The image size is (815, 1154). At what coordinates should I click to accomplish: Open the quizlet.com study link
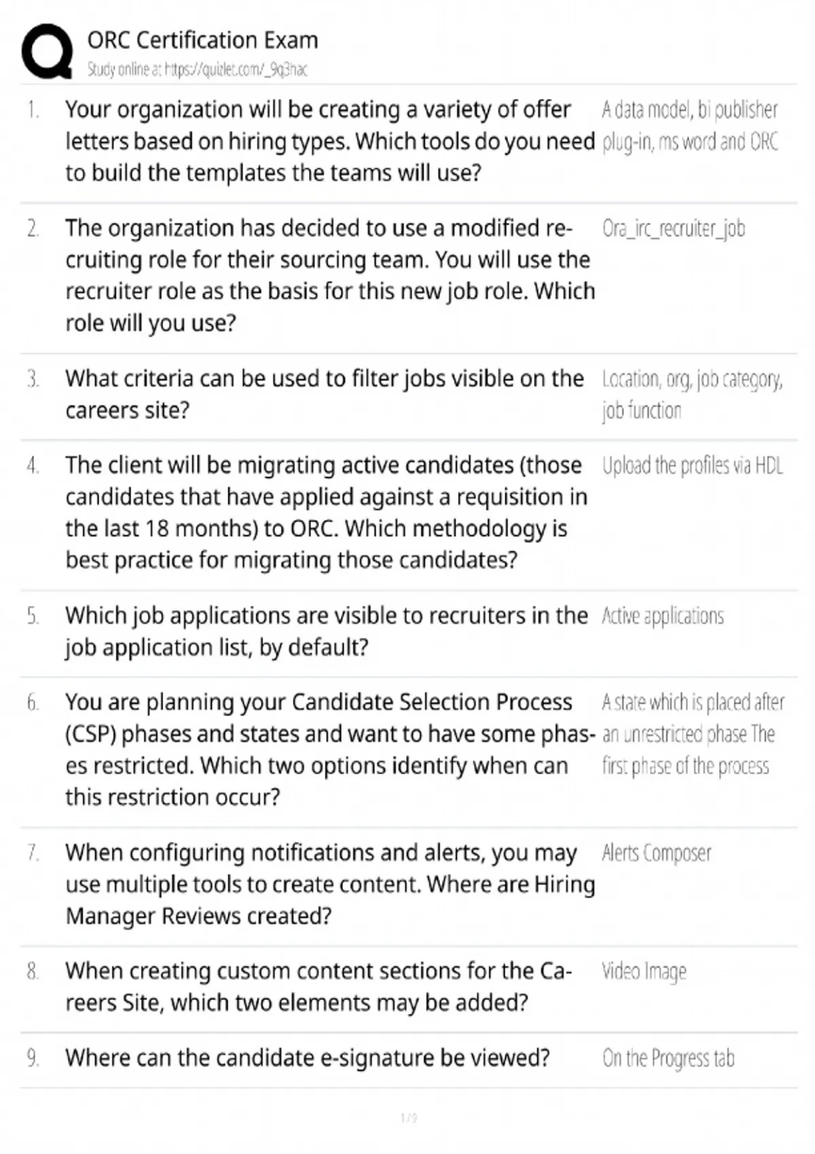pos(197,69)
